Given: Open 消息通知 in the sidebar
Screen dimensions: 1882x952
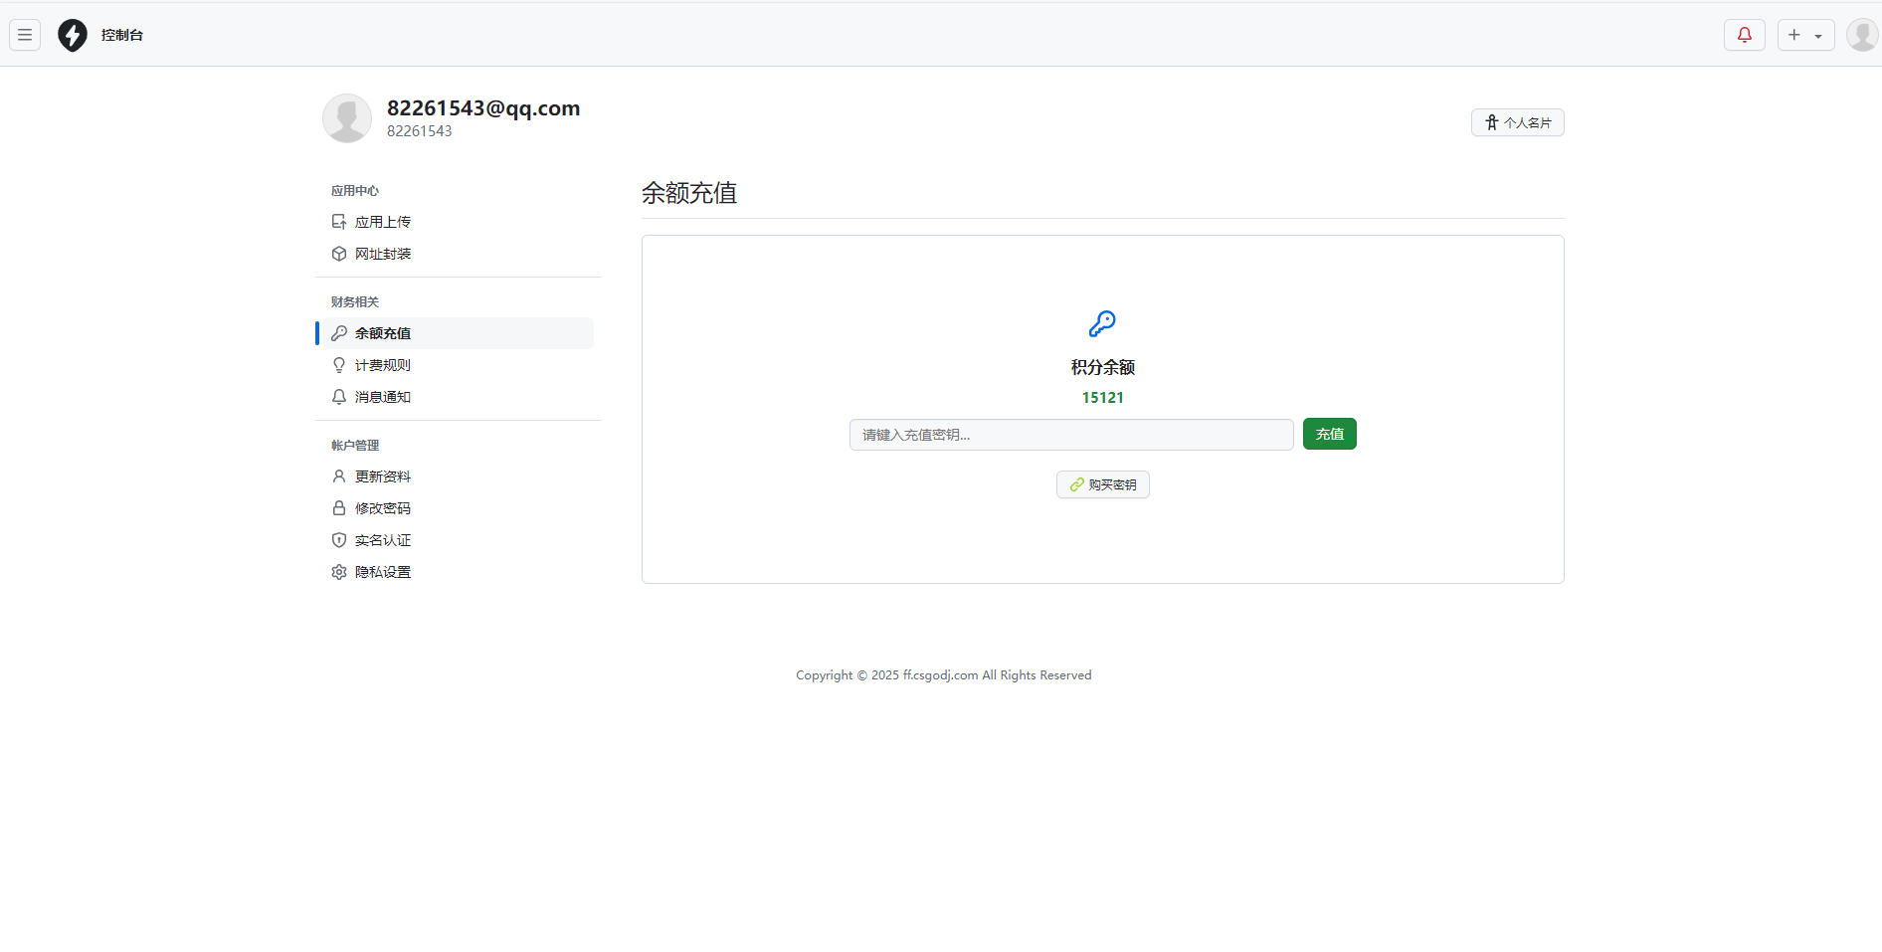Looking at the screenshot, I should click(x=383, y=397).
